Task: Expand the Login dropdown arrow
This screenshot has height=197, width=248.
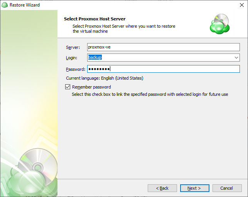Action: click(x=236, y=58)
